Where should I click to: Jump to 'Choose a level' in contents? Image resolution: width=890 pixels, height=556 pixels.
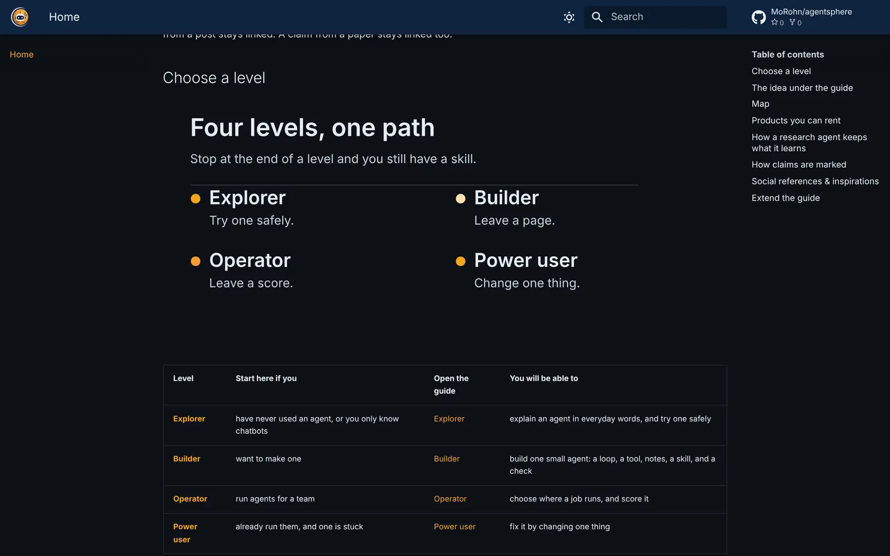pyautogui.click(x=781, y=71)
